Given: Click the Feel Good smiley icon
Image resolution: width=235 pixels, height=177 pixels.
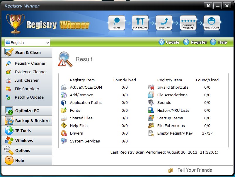Looking at the screenshot, I should [x=212, y=22].
